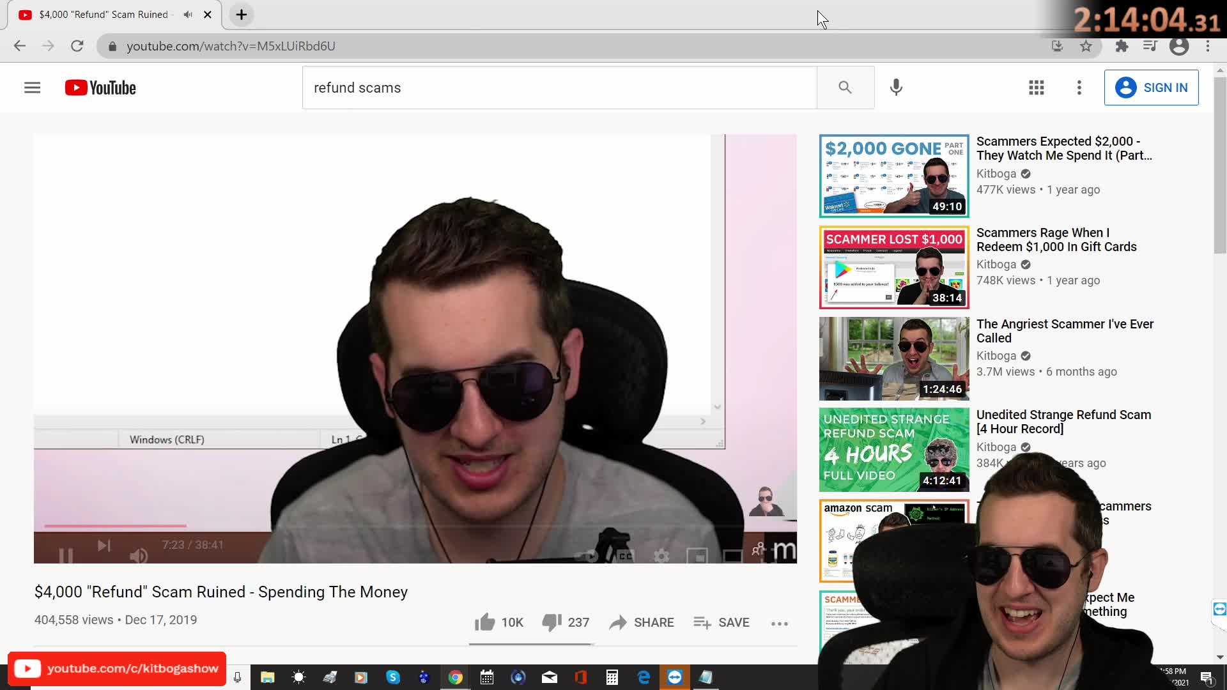Mute tab via speaker icon on tab
This screenshot has height=690, width=1227.
tap(188, 14)
